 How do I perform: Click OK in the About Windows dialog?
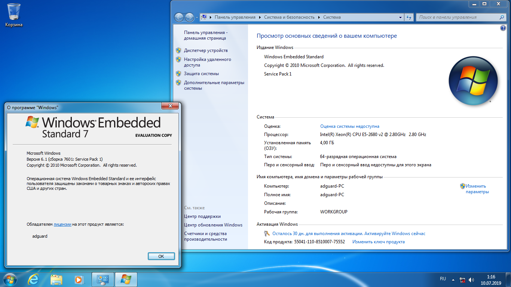161,256
